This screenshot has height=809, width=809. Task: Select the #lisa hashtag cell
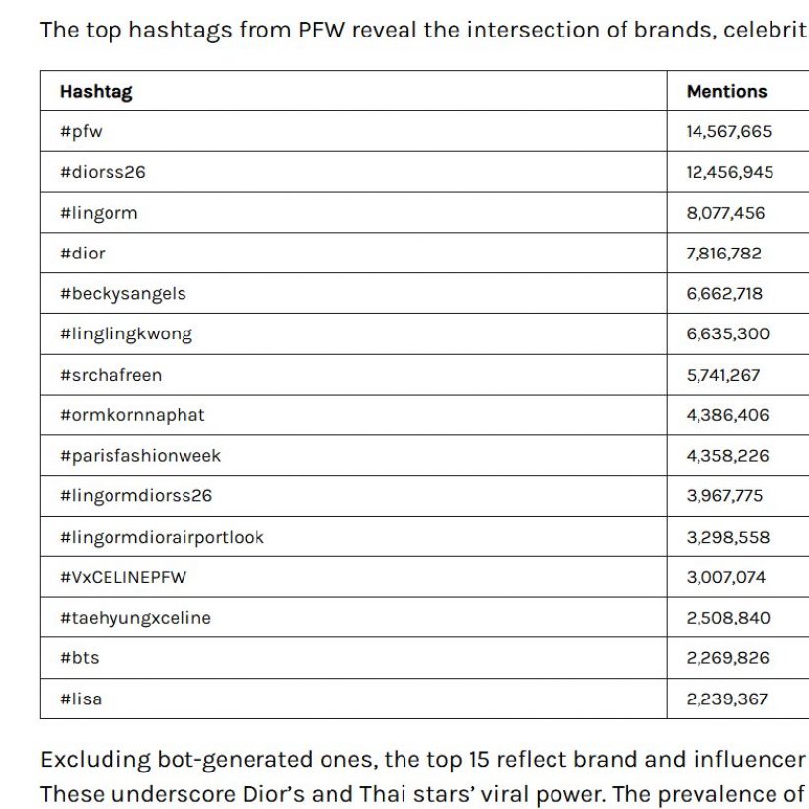pos(81,699)
